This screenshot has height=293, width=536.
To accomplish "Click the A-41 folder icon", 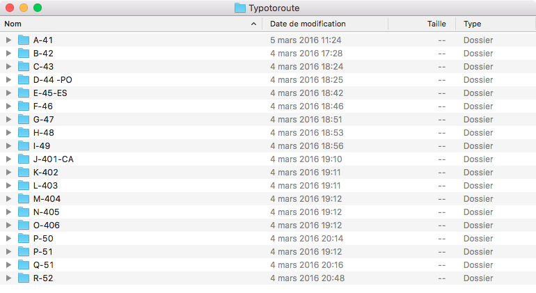I will [24, 40].
